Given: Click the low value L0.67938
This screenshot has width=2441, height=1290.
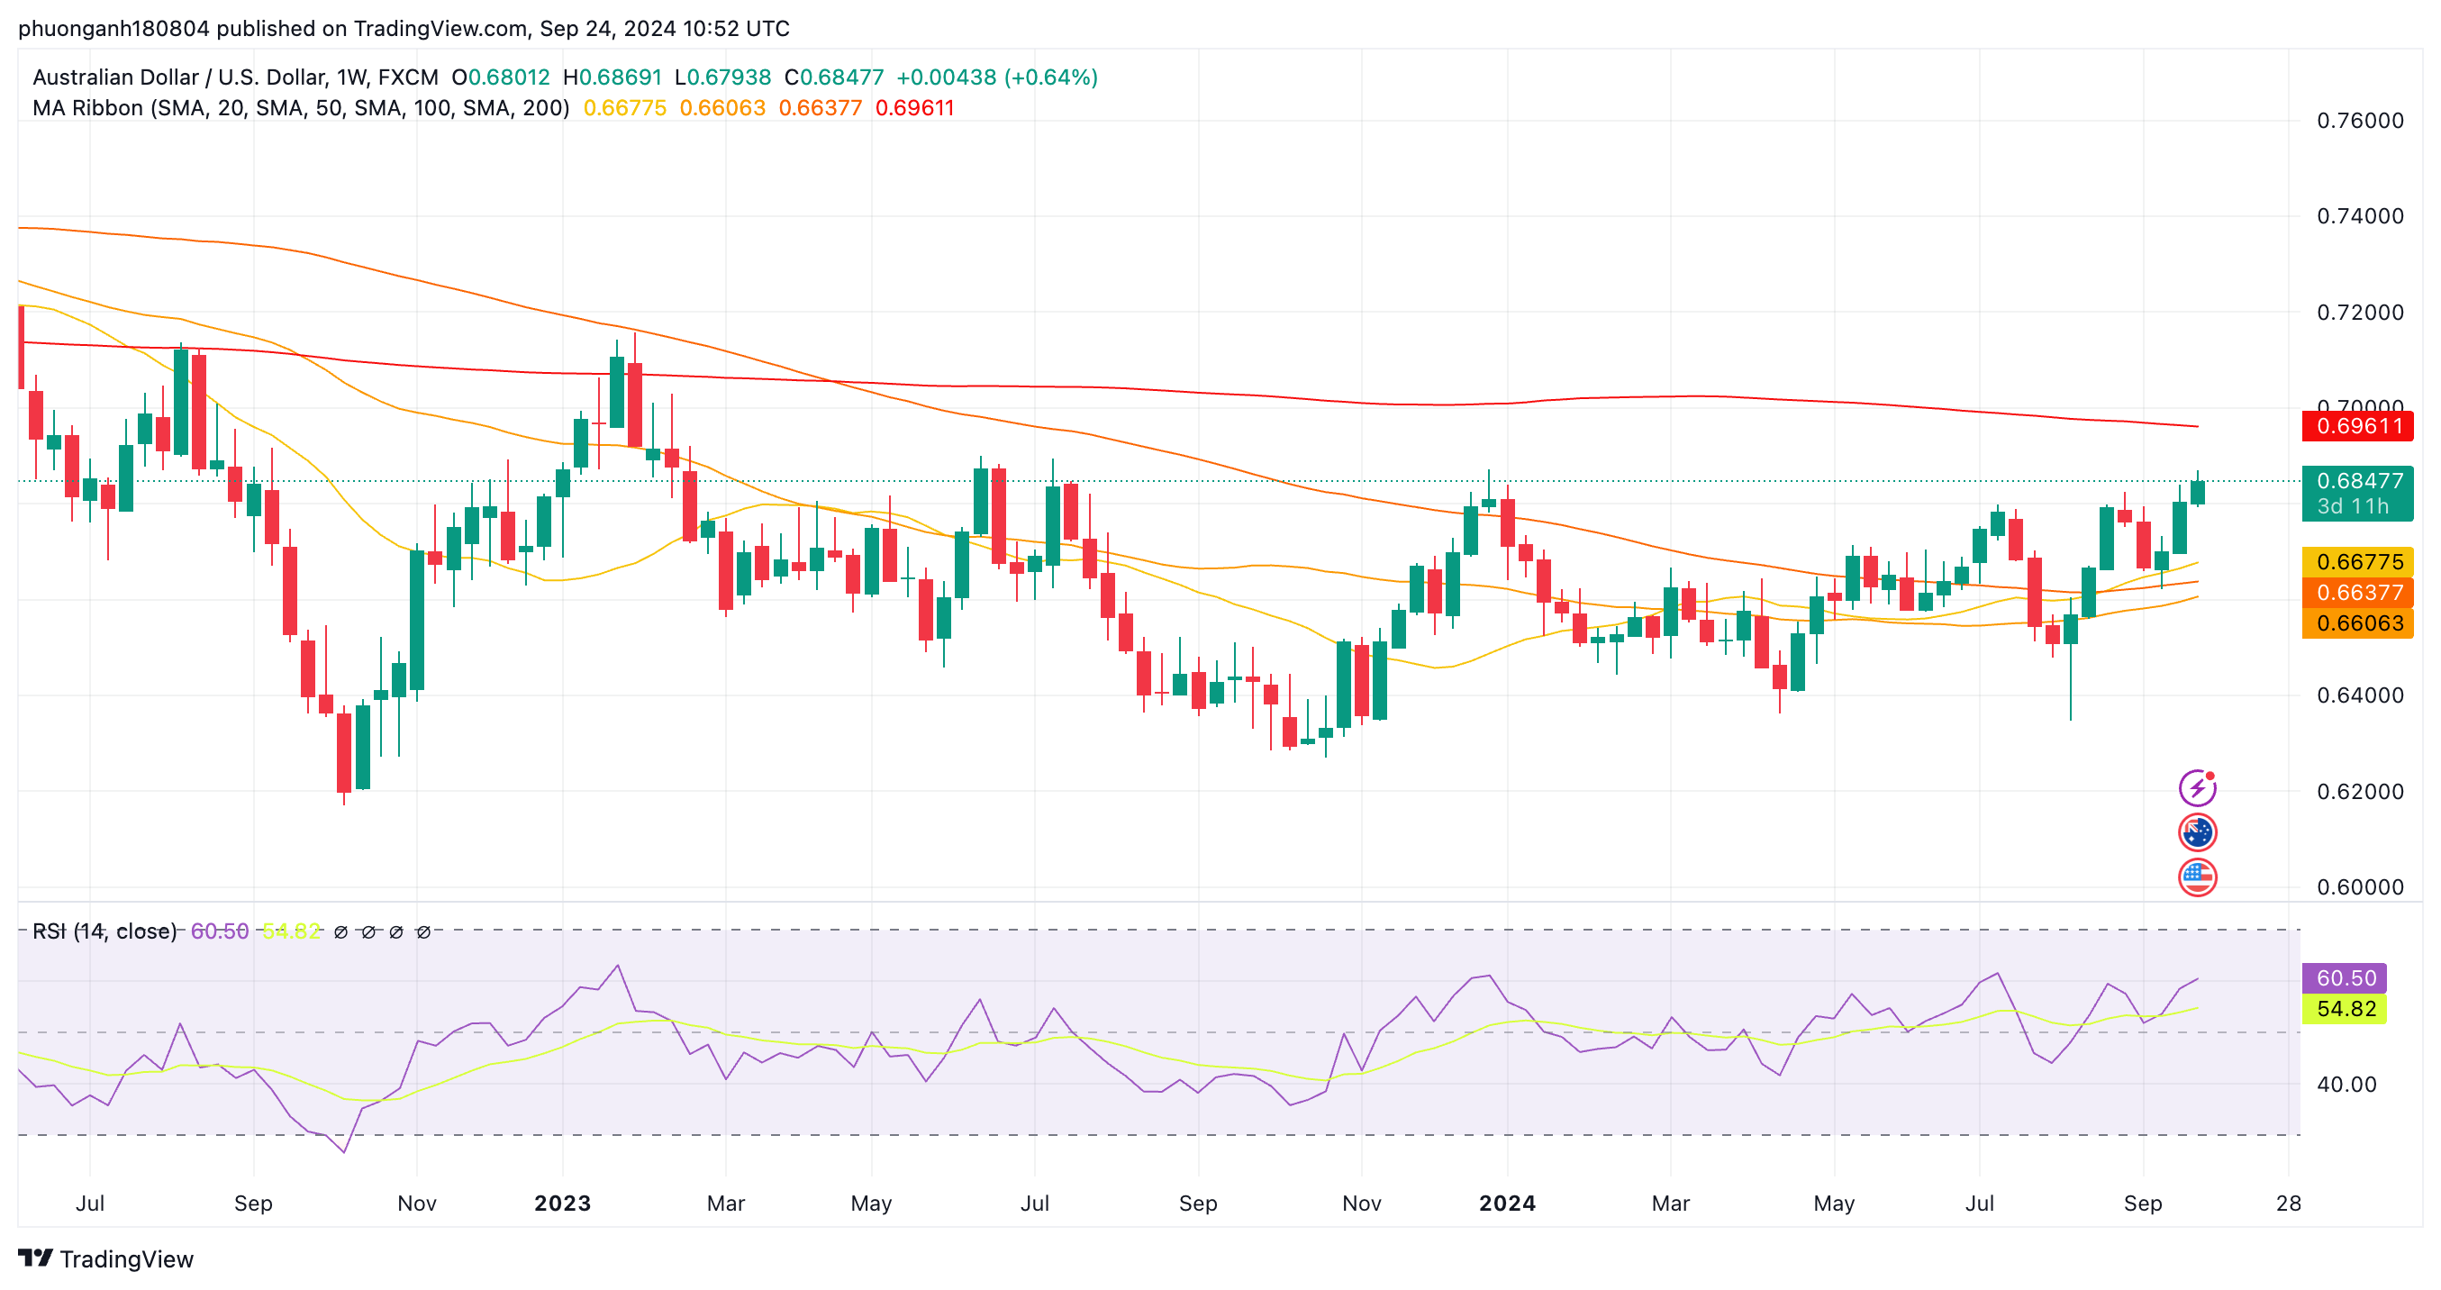Looking at the screenshot, I should [x=723, y=77].
